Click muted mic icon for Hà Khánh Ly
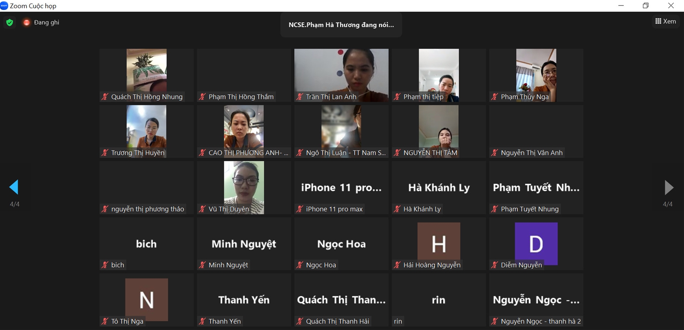Screen dimensions: 684x330 [397, 209]
